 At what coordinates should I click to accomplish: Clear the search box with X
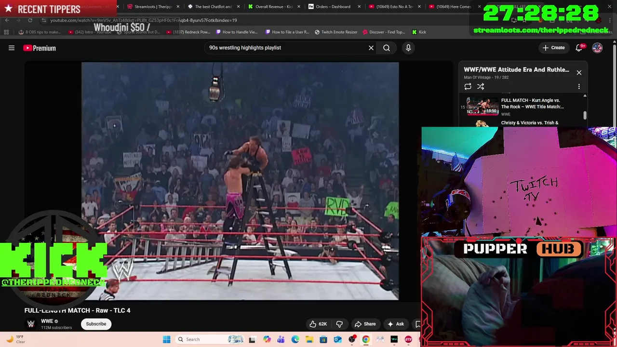[371, 48]
